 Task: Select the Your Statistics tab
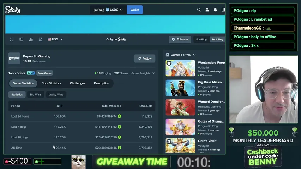coord(52,83)
